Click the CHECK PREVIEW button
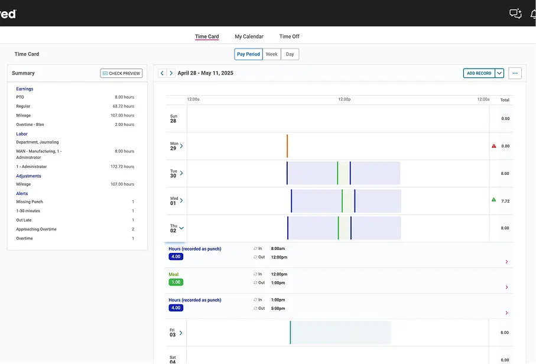Viewport: 536px width, 364px height. pos(121,73)
